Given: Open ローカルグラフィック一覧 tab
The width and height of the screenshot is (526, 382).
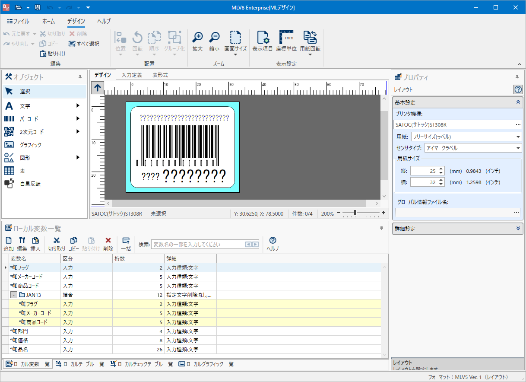Looking at the screenshot, I should click(x=206, y=364).
